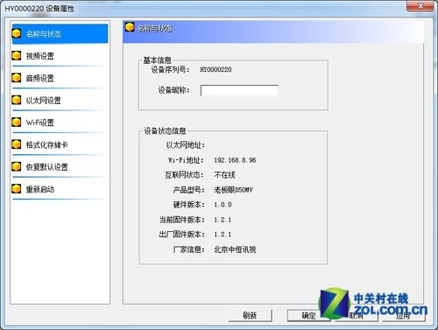
Task: Close the 设备属性 dialog window
Action: [420, 5]
